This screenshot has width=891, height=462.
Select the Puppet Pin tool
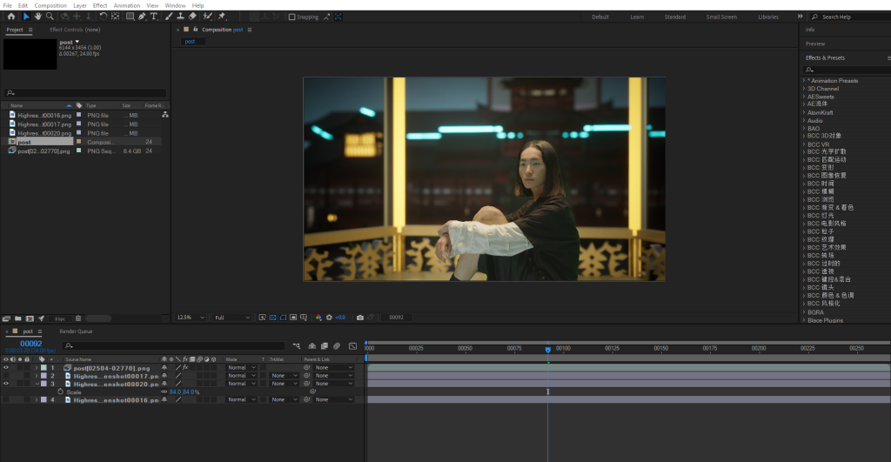point(222,17)
